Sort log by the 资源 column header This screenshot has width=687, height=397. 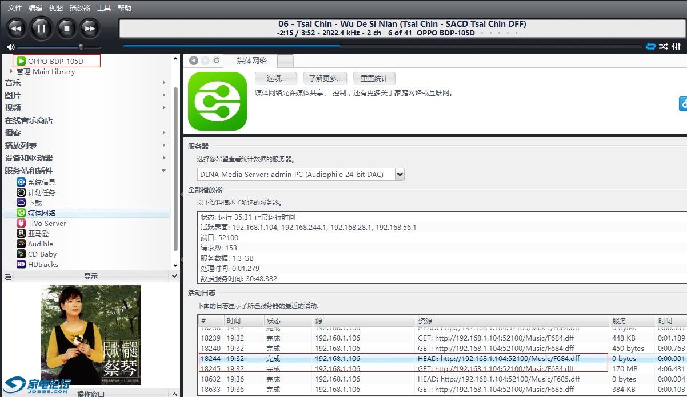click(512, 321)
